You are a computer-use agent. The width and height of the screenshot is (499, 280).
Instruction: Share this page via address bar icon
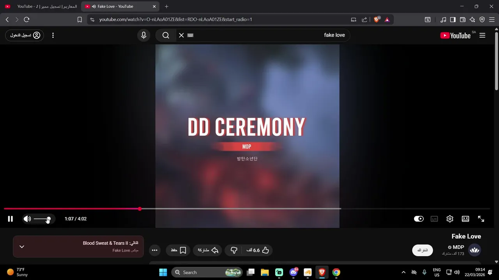365,19
